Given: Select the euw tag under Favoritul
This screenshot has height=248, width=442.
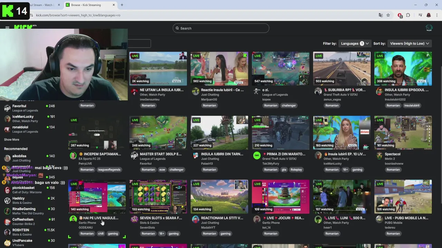Looking at the screenshot, I should coord(162,169).
